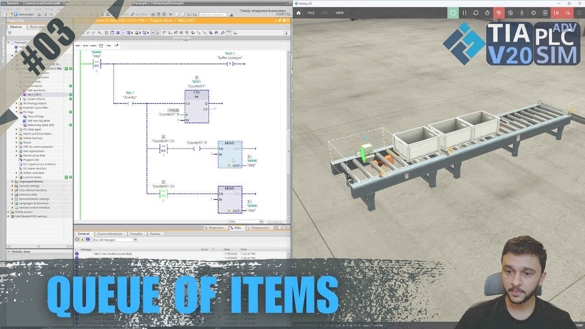Click the 'Main' was loaded successfully message
Screen dimensions: 585x329
(x=113, y=254)
